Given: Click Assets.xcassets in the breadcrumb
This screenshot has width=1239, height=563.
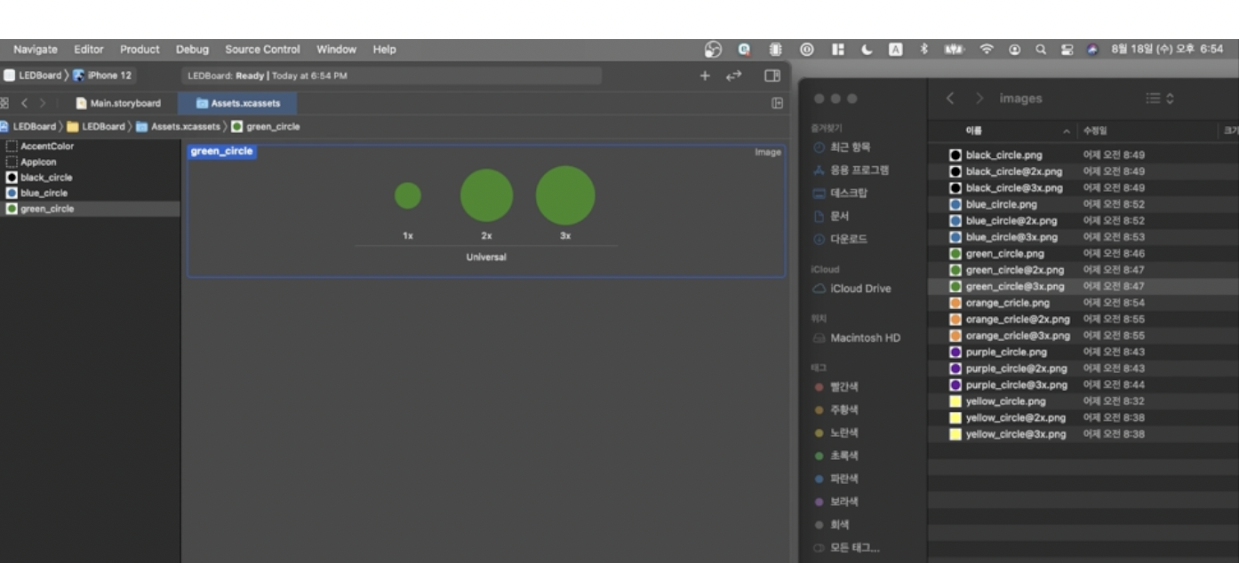Looking at the screenshot, I should (178, 127).
